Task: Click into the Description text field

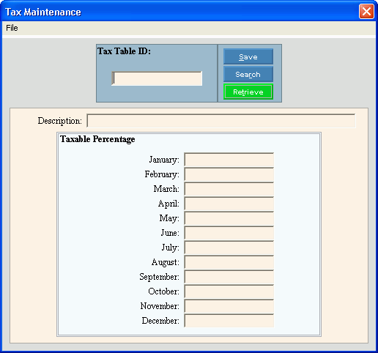Action: coord(221,121)
